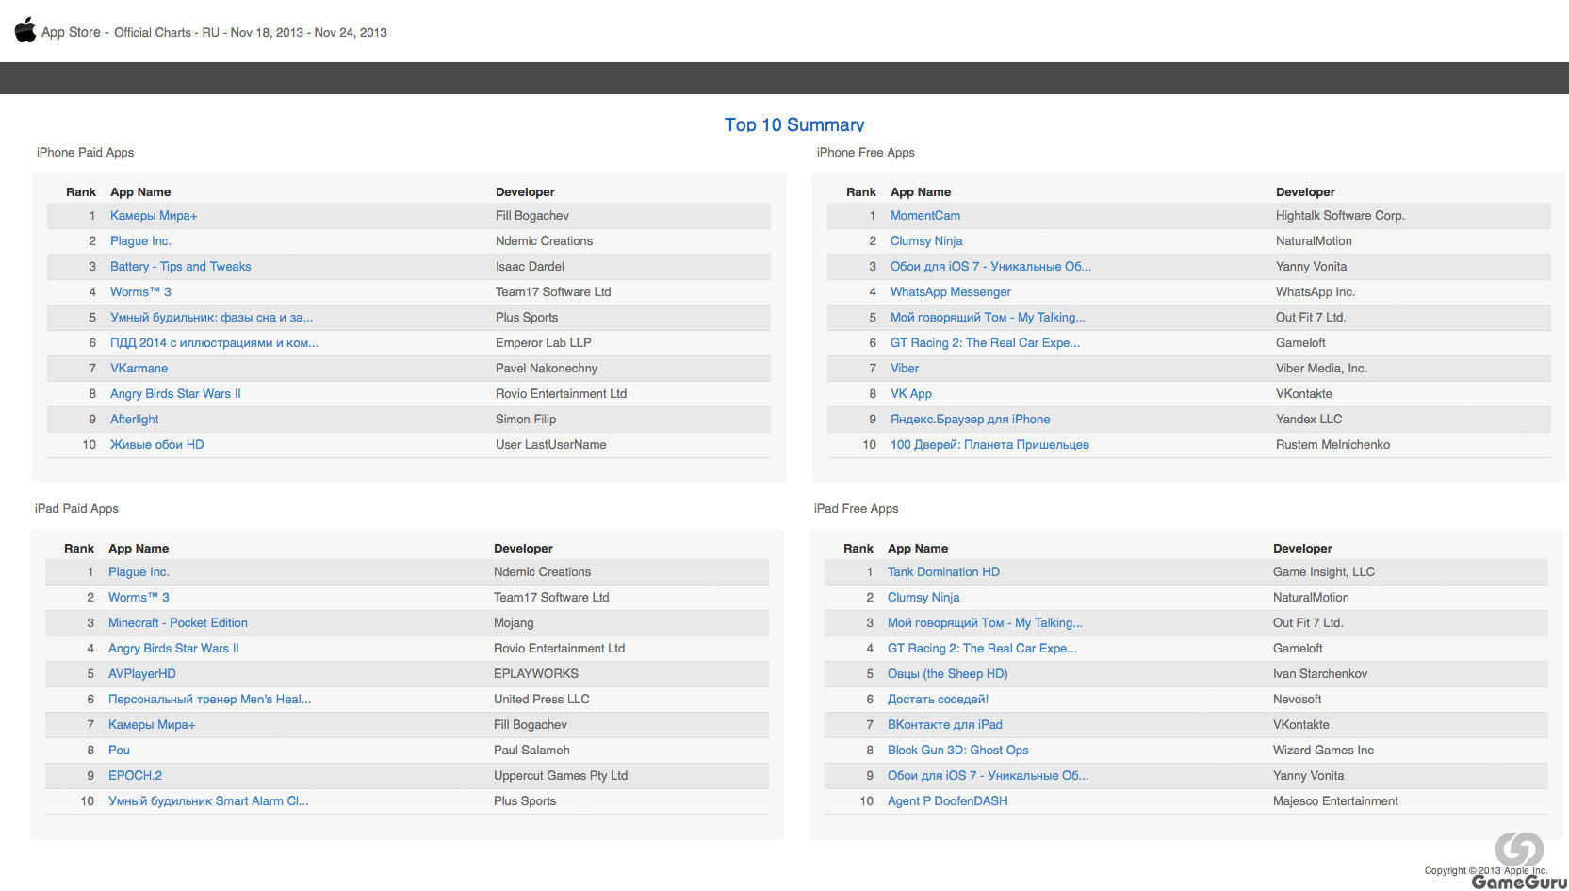Image resolution: width=1569 pixels, height=891 pixels.
Task: Open the VK App link
Action: coord(911,394)
